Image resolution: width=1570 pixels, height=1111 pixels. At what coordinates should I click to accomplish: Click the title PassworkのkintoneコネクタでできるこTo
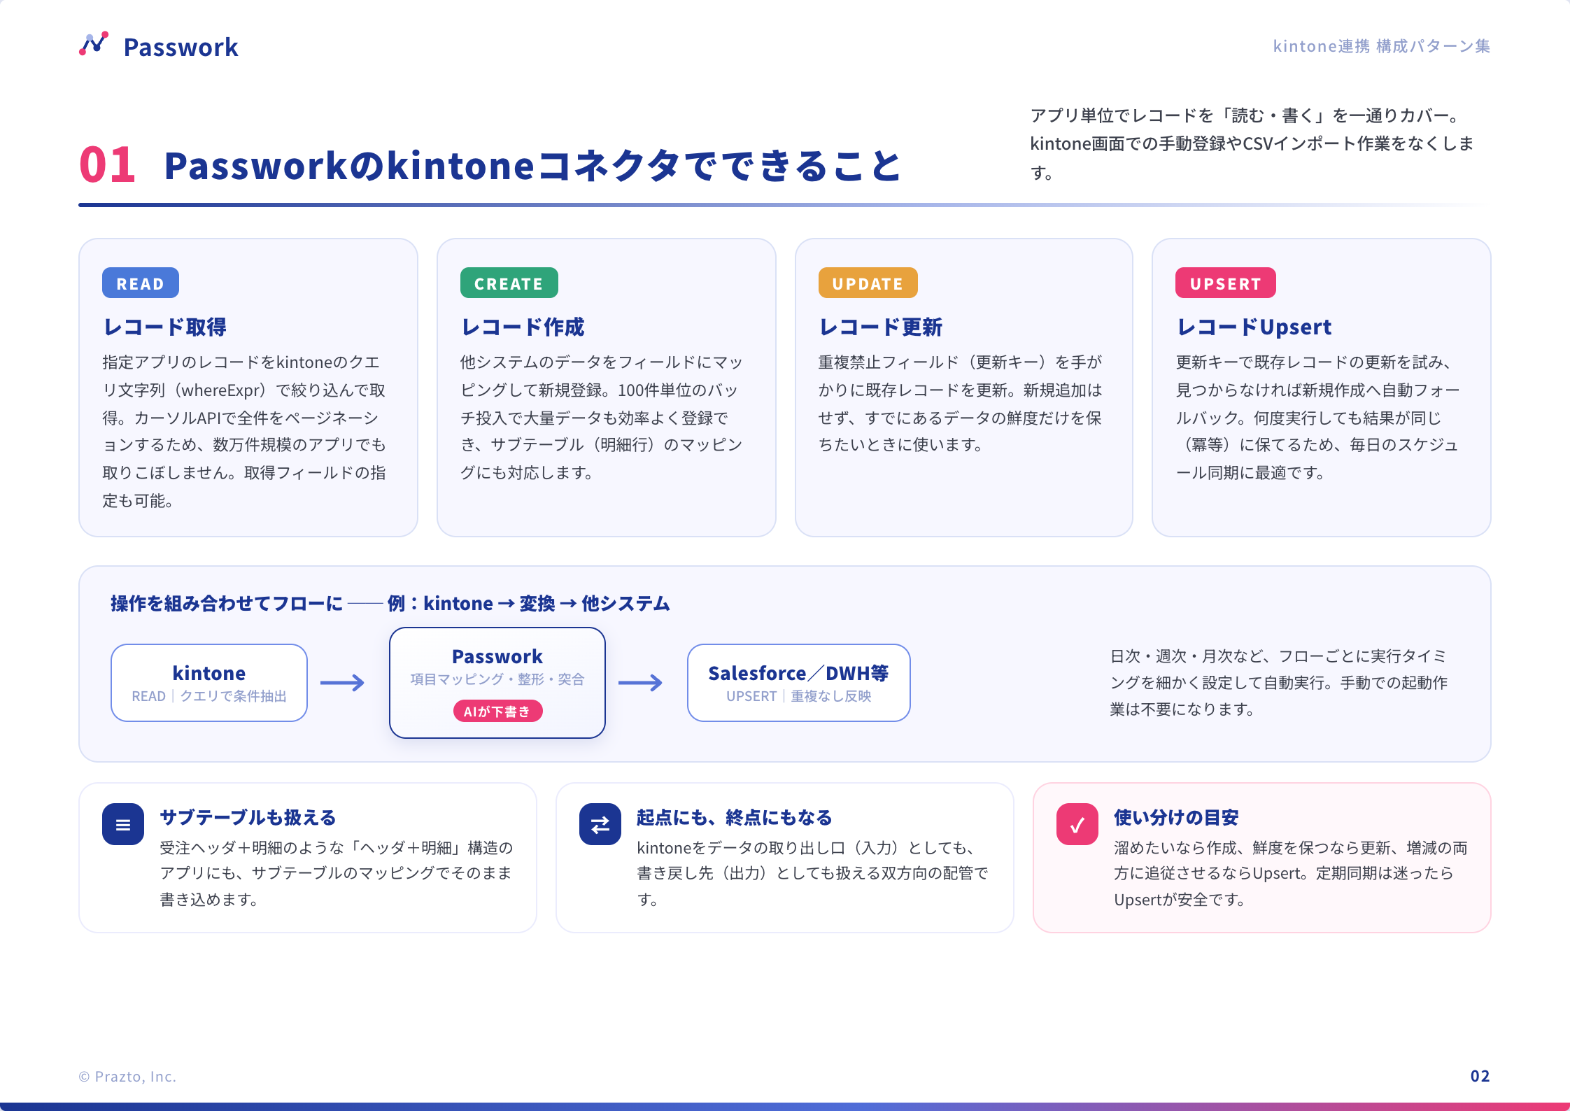532,166
